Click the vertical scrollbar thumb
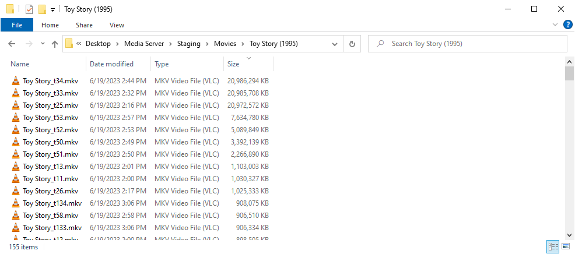This screenshot has width=575, height=254. (x=570, y=73)
